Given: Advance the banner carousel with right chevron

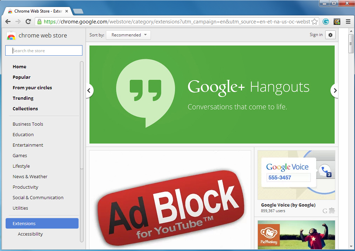Looking at the screenshot, I should point(334,90).
